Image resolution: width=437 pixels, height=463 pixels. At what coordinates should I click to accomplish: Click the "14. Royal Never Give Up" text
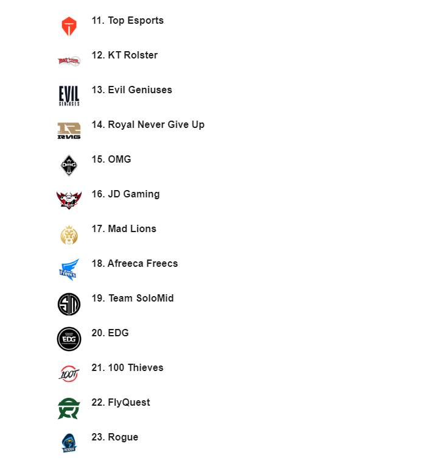(148, 125)
